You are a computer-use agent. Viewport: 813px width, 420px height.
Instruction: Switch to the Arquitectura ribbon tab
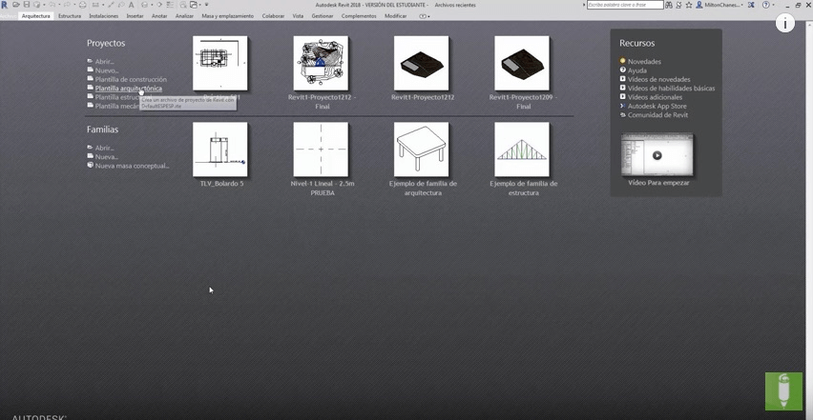pyautogui.click(x=35, y=16)
